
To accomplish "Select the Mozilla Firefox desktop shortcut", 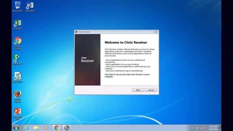I will coord(18,96).
